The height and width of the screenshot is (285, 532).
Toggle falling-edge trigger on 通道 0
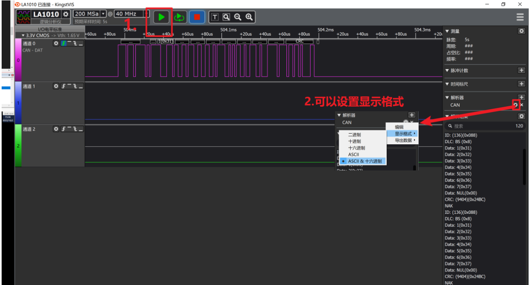pyautogui.click(x=75, y=43)
